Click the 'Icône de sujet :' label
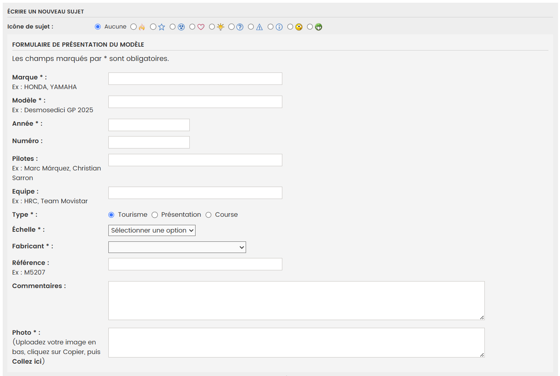This screenshot has height=376, width=560. click(x=30, y=27)
